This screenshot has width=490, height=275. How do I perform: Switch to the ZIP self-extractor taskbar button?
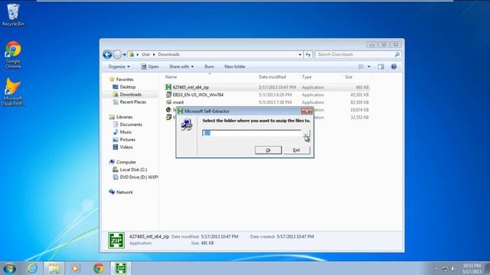(121, 268)
